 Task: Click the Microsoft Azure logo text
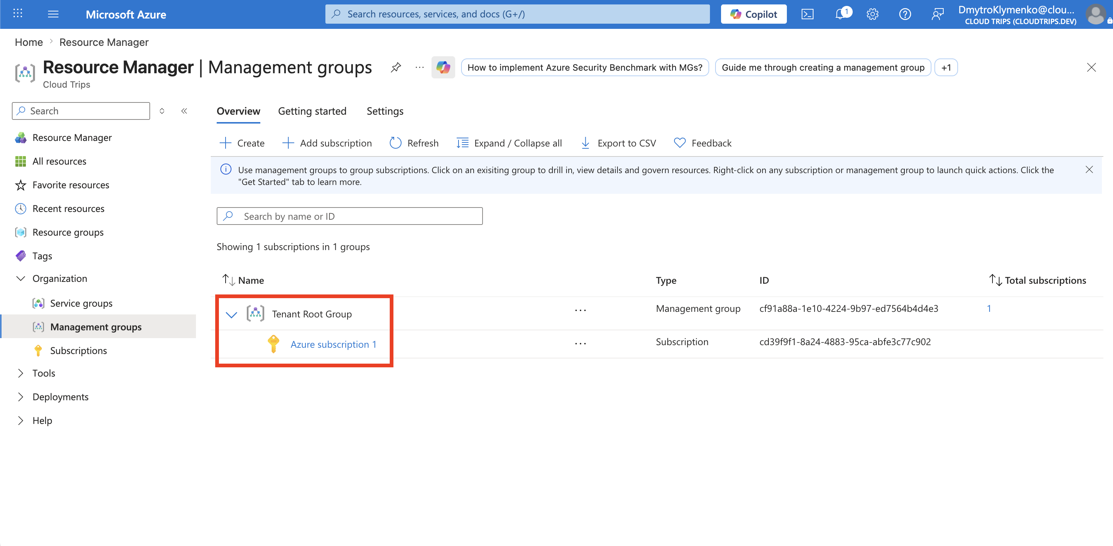[x=126, y=14]
